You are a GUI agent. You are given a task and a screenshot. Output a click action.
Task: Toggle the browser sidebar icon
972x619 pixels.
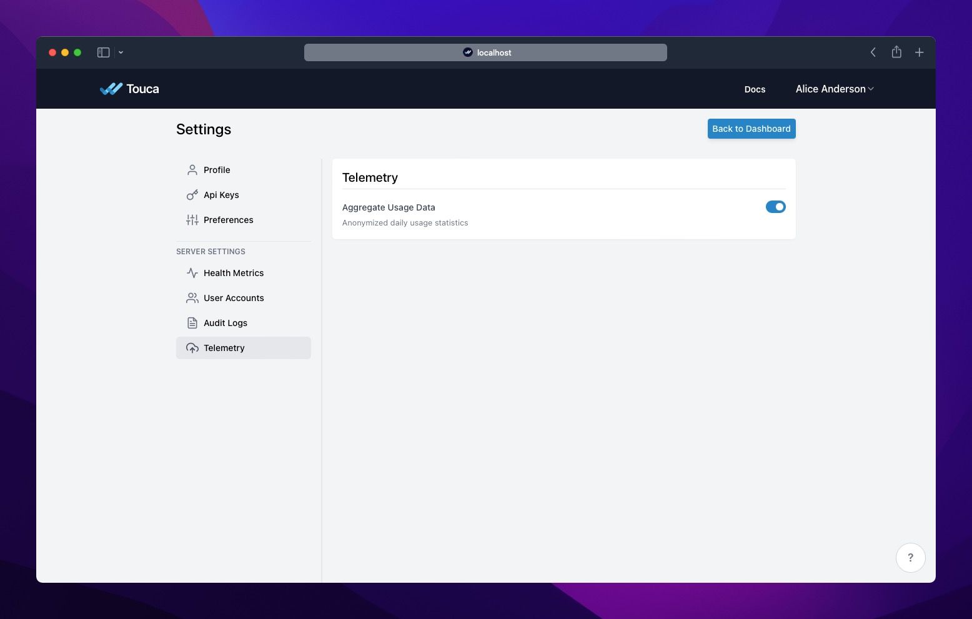pyautogui.click(x=104, y=52)
